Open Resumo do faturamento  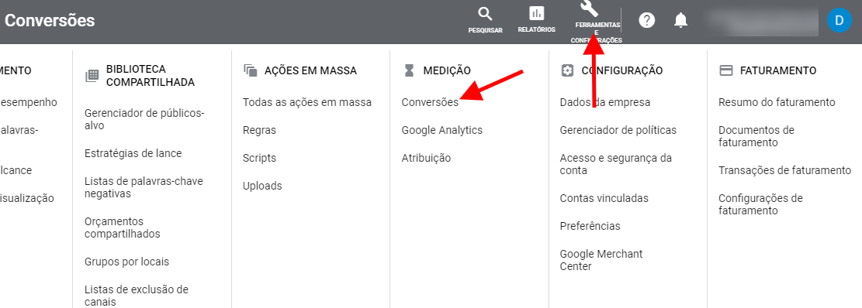point(777,102)
